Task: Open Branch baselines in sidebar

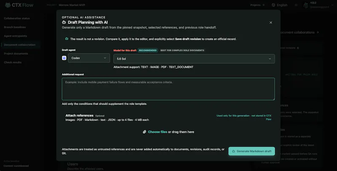Action: (15, 27)
